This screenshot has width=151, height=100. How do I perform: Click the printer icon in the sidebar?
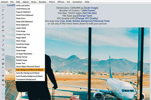coord(3,75)
